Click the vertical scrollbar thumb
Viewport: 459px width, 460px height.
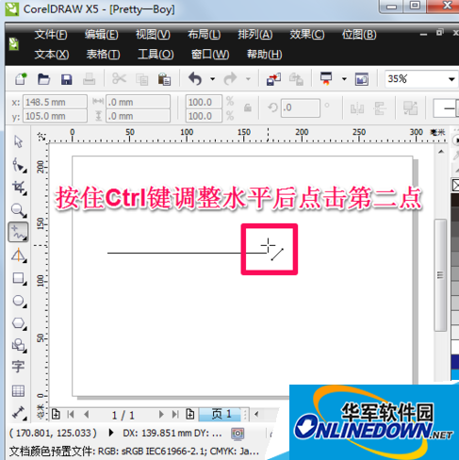click(440, 275)
